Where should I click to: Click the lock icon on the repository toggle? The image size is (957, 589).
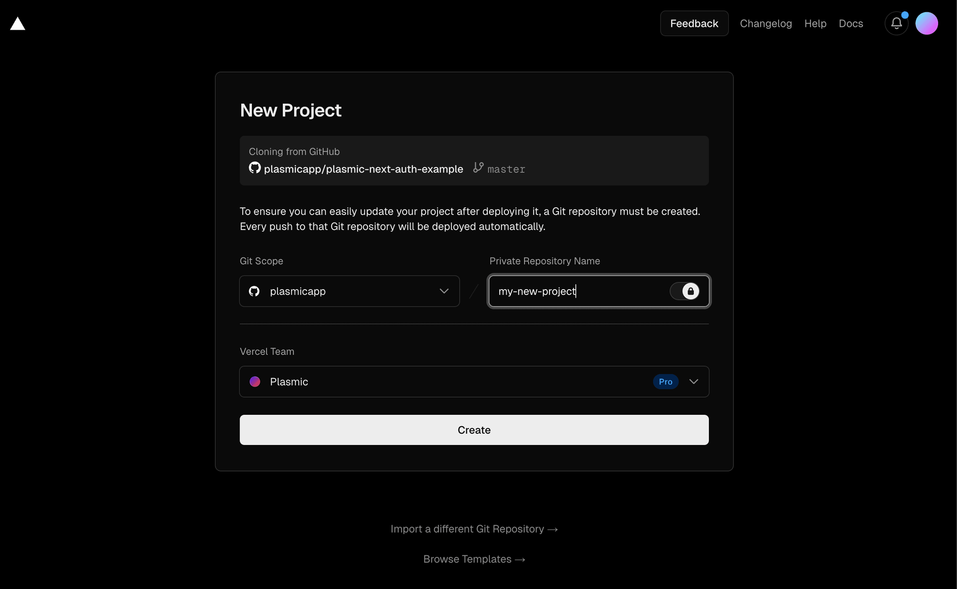(x=690, y=291)
